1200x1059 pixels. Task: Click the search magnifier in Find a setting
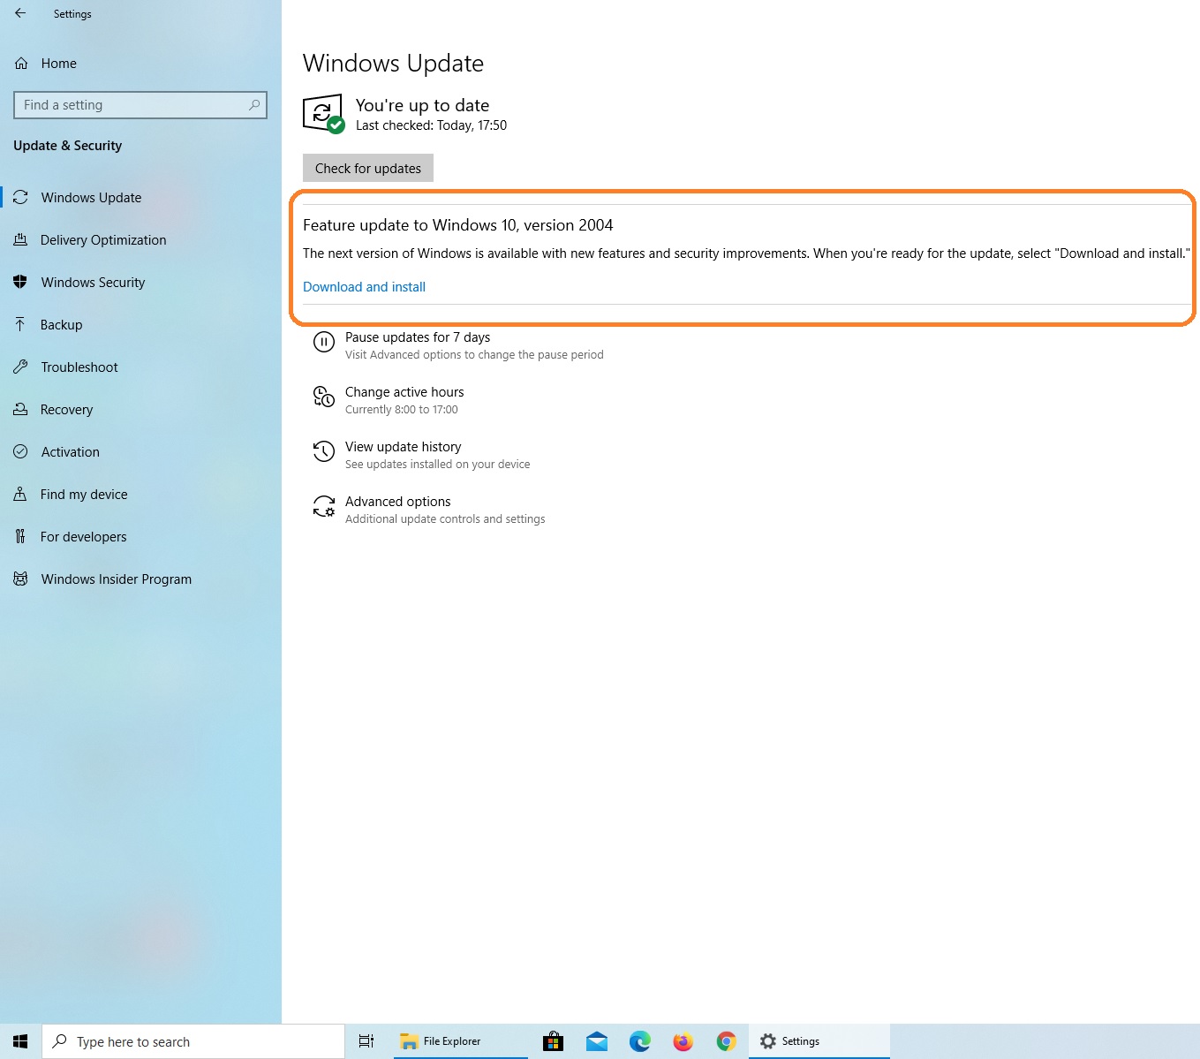(x=254, y=105)
